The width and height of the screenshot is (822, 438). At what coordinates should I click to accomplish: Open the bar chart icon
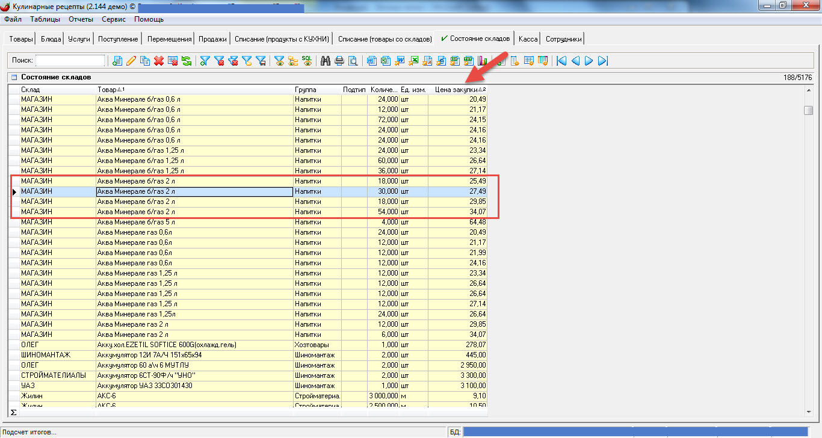coord(483,61)
